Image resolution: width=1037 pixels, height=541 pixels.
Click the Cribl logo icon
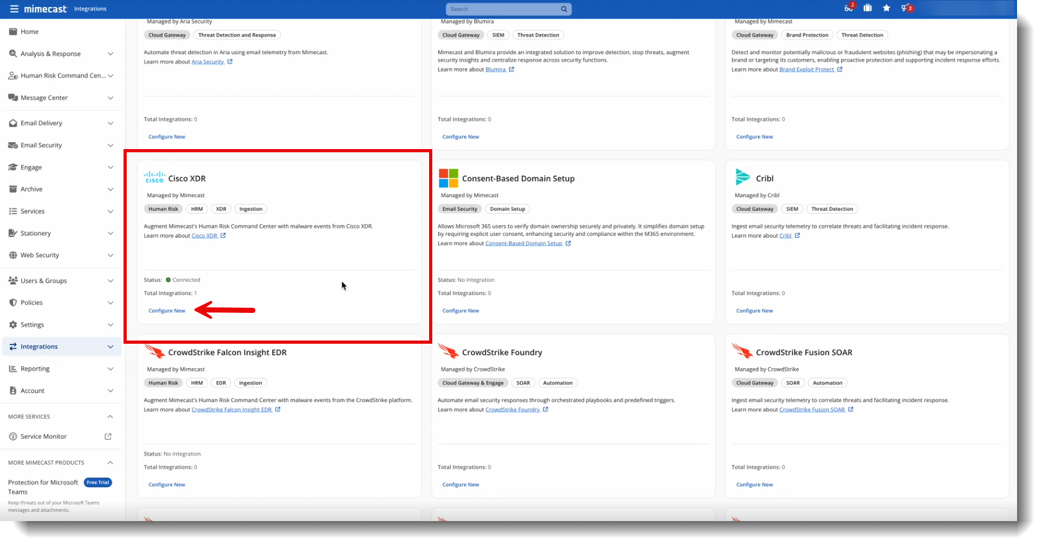[742, 177]
